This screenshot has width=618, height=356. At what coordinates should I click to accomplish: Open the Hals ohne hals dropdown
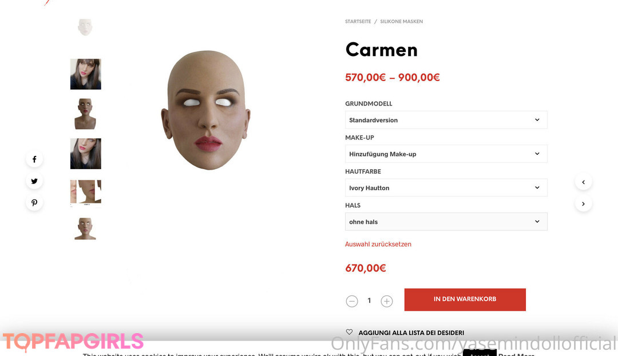(446, 222)
